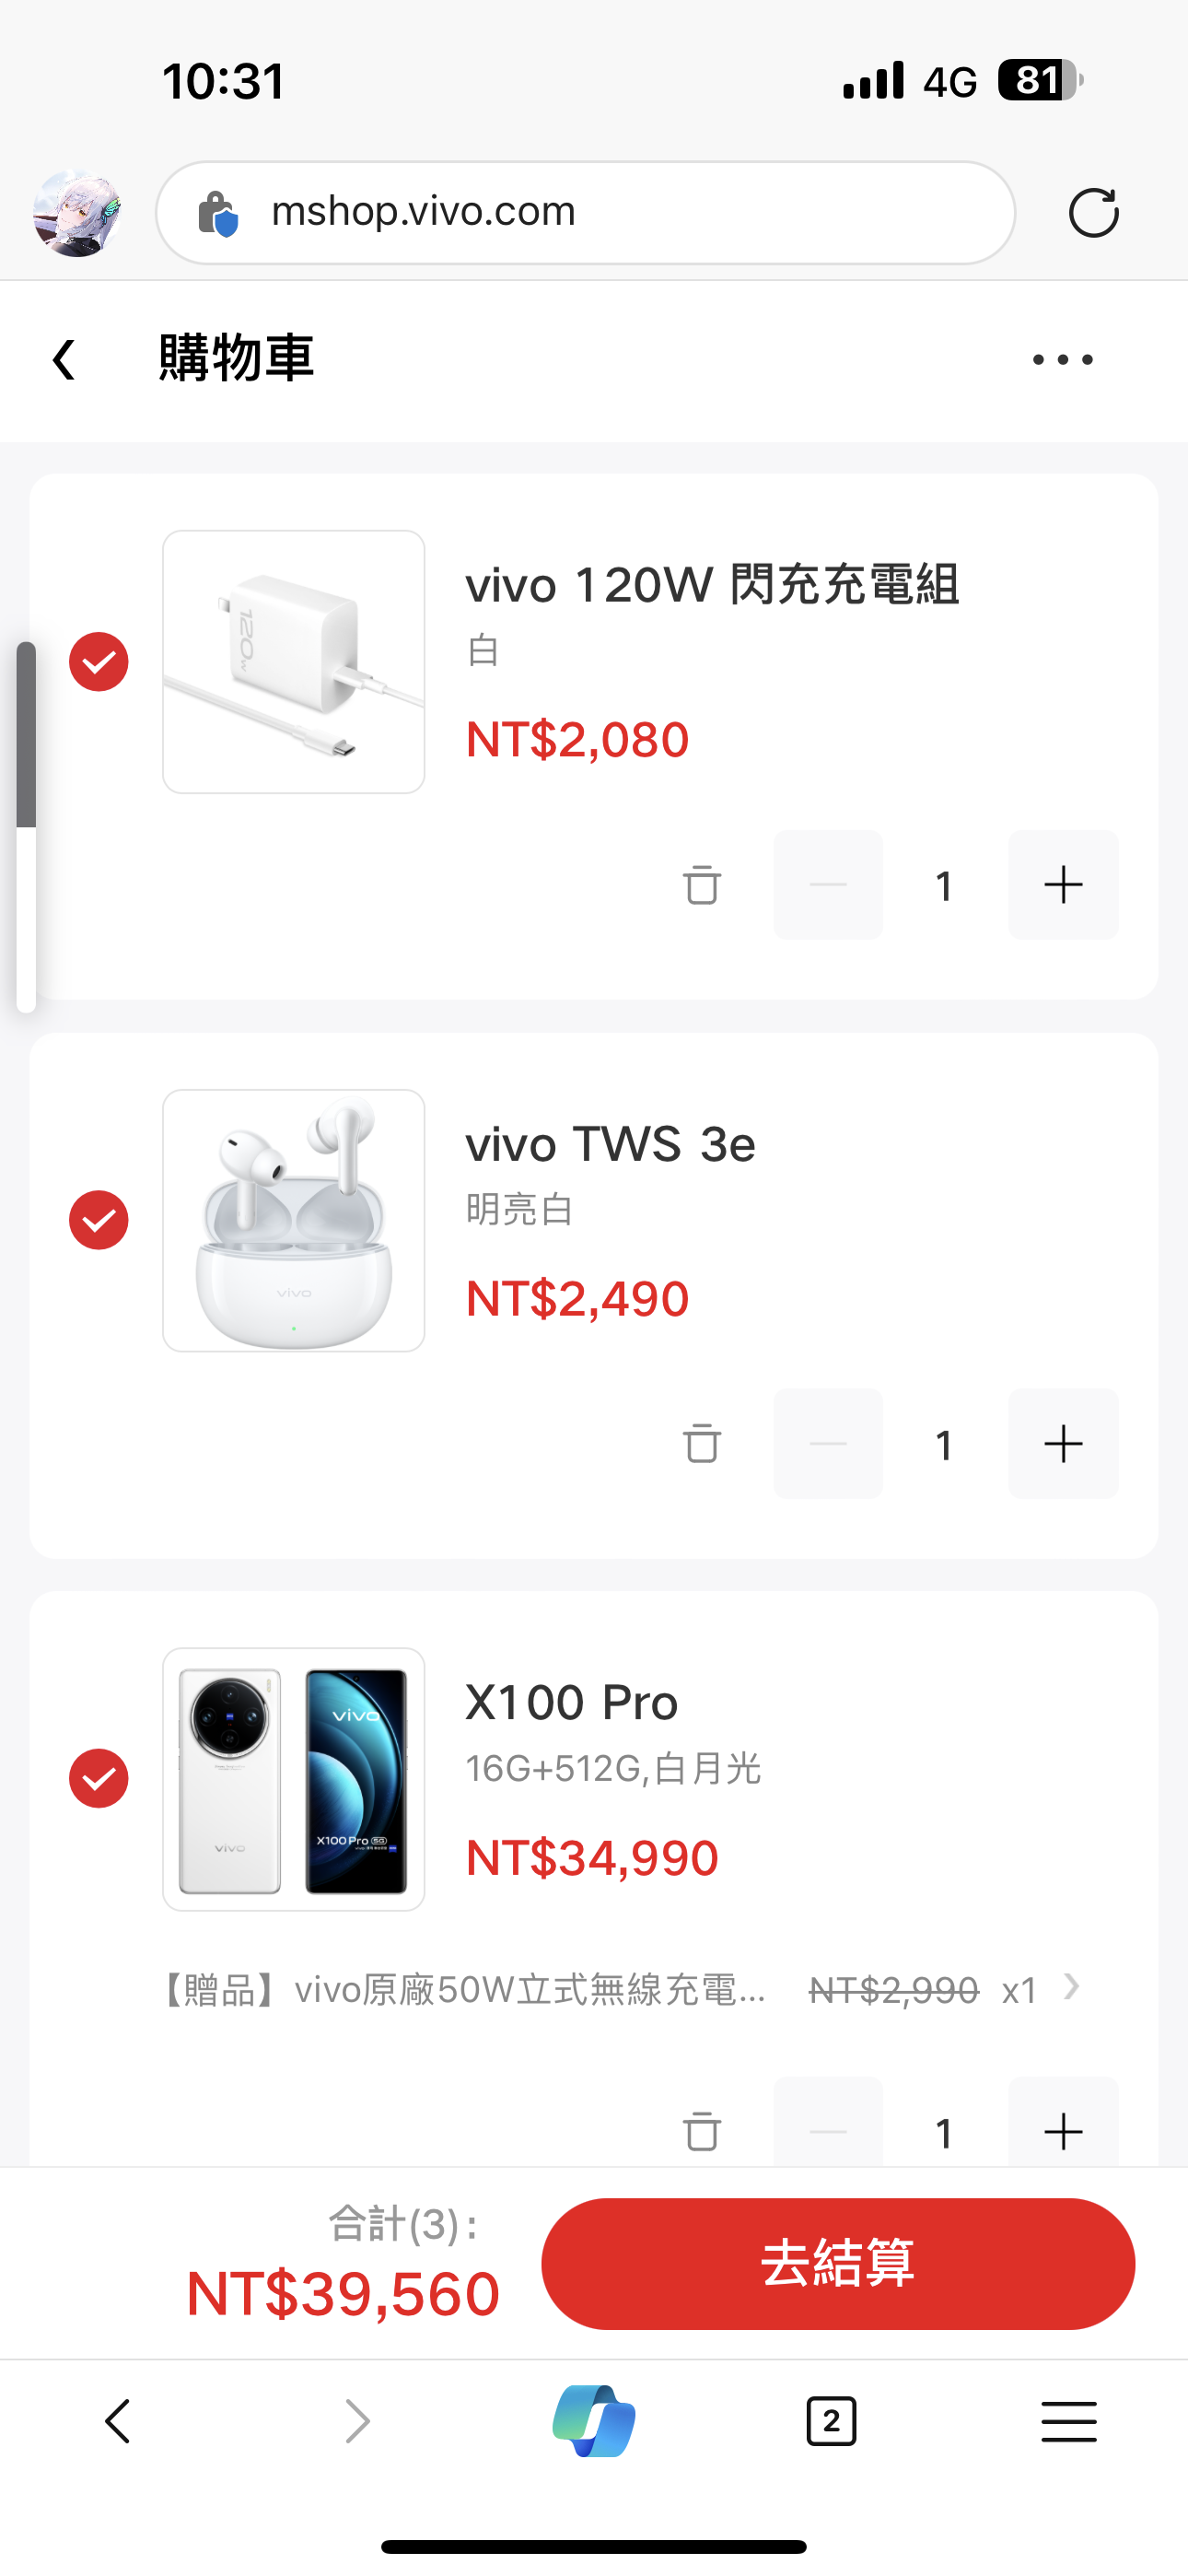This screenshot has height=2576, width=1188.
Task: Open the browser hamburger menu
Action: [x=1068, y=2421]
